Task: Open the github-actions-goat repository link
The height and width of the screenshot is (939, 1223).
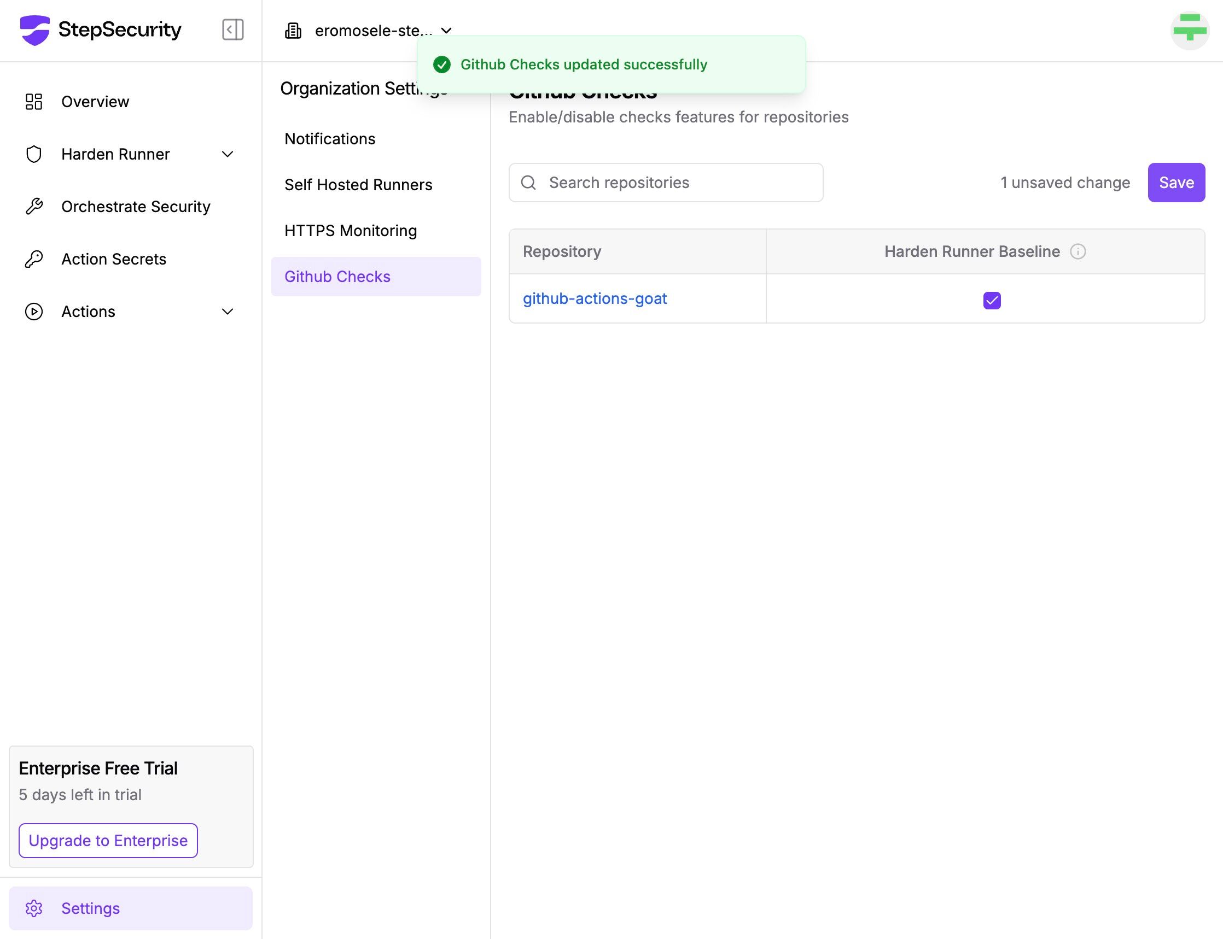Action: (595, 299)
